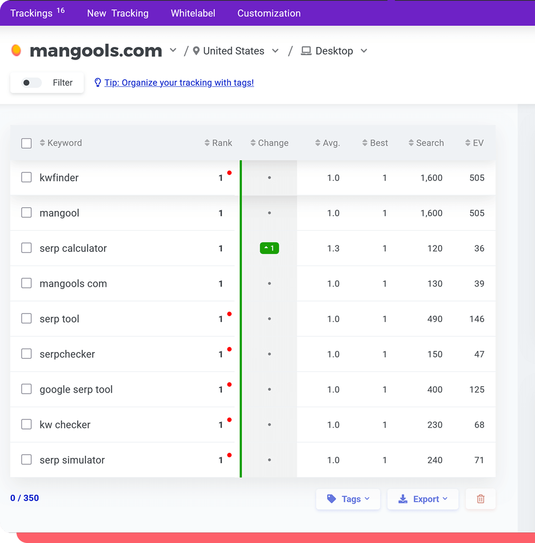Viewport: 535px width, 543px height.
Task: Click the mangools logo icon
Action: click(x=16, y=50)
